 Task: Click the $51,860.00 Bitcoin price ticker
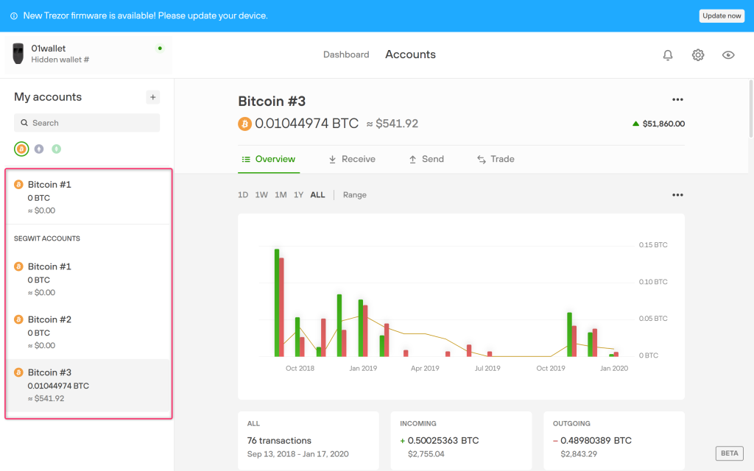point(658,124)
